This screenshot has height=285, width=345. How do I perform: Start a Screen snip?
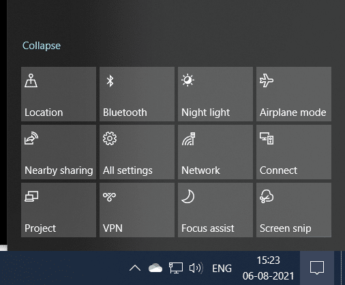[294, 210]
